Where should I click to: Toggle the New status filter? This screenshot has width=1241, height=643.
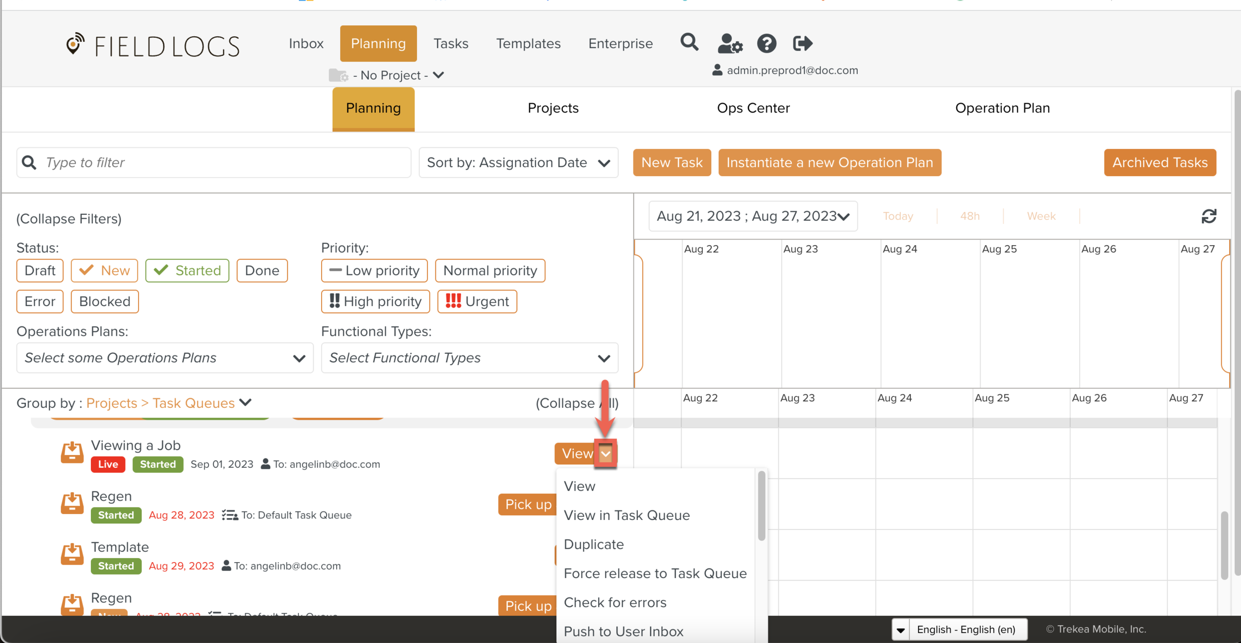[104, 270]
